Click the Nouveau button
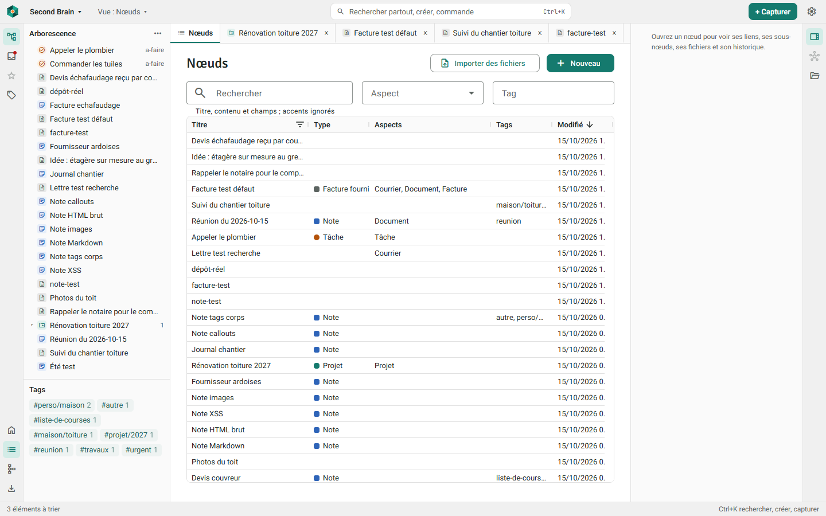 click(x=580, y=63)
